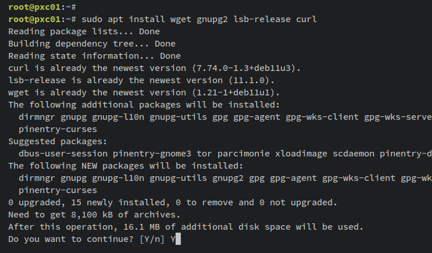The height and width of the screenshot is (253, 432).
Task: Click the empty root@pxc01 prompt on the first line
Action: (x=39, y=7)
